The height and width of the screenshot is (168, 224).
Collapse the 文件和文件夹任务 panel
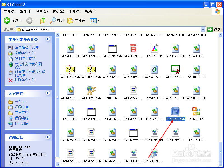coord(48,39)
